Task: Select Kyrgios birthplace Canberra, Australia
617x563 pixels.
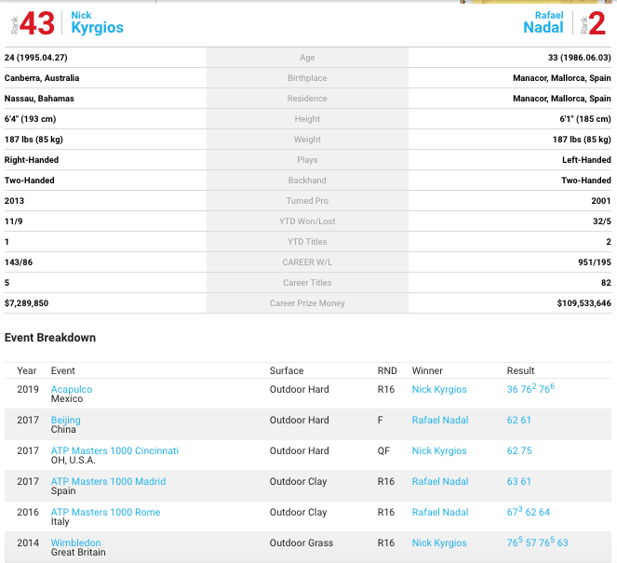Action: coord(42,78)
